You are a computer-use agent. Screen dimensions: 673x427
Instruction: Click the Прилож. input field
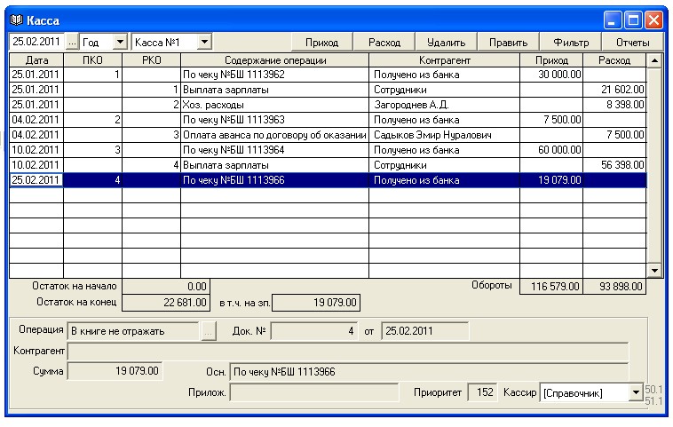[314, 391]
